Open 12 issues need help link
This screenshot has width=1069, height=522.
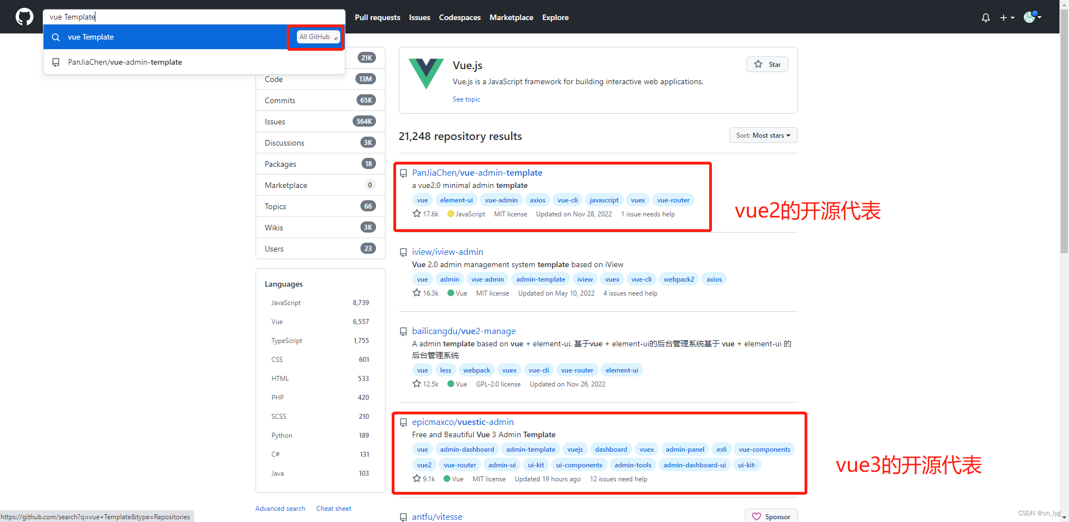pyautogui.click(x=618, y=479)
